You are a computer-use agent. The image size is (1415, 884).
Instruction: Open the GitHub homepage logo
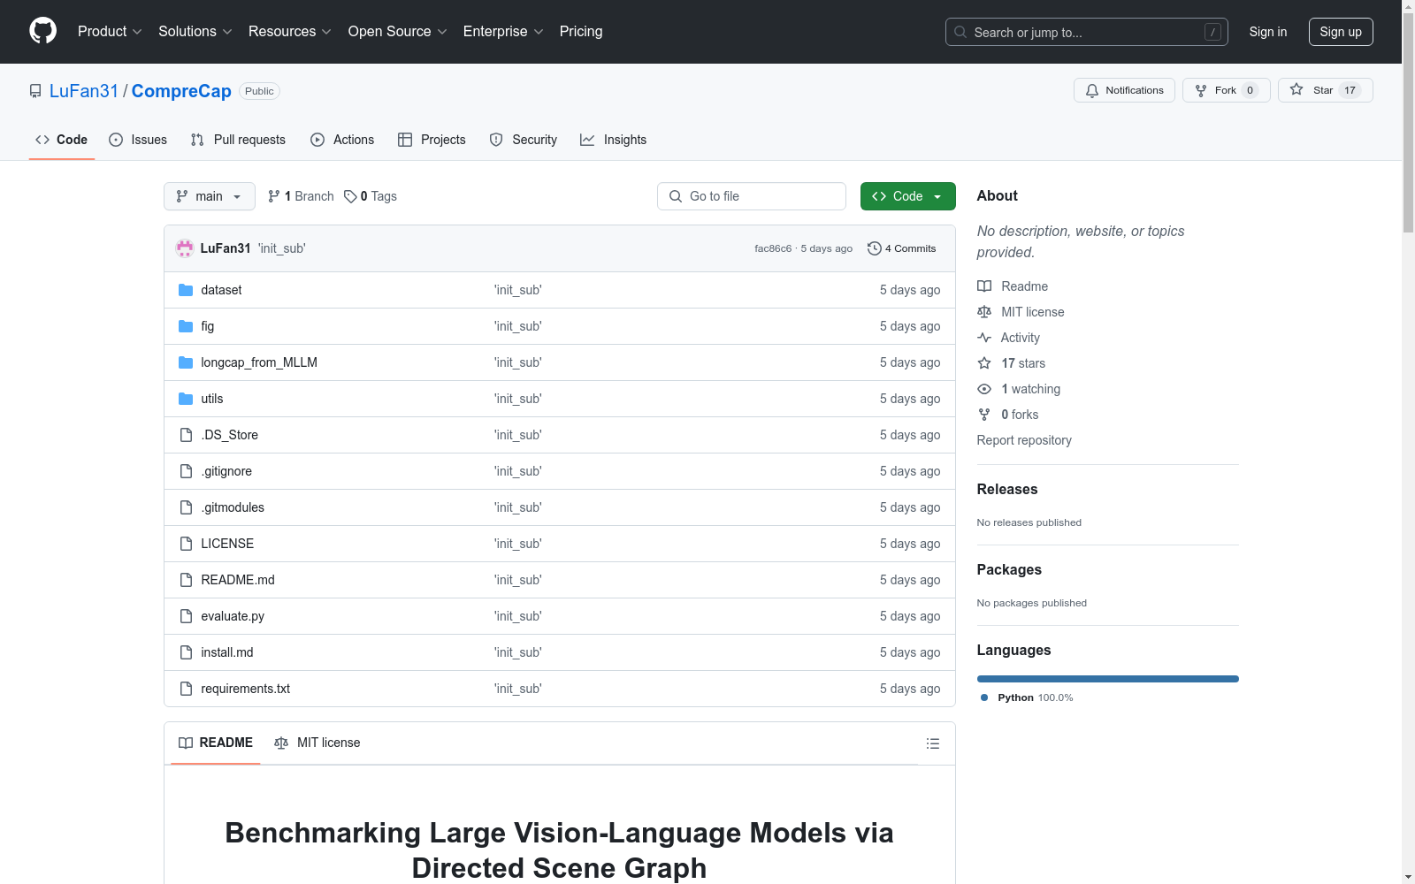(42, 31)
